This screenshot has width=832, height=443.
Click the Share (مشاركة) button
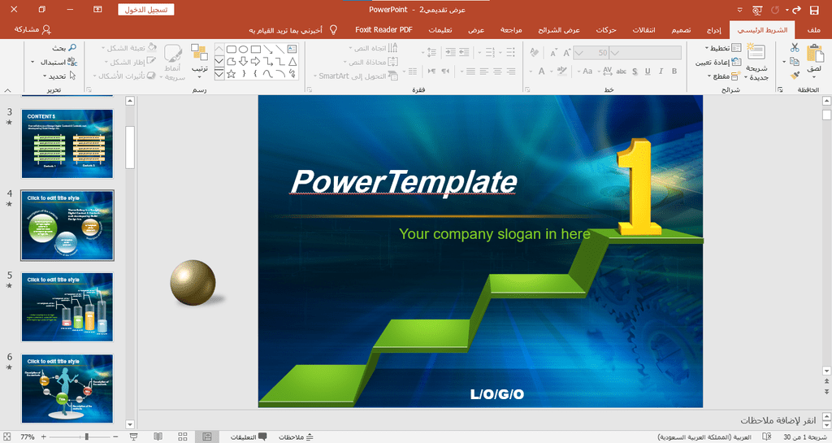pyautogui.click(x=32, y=30)
